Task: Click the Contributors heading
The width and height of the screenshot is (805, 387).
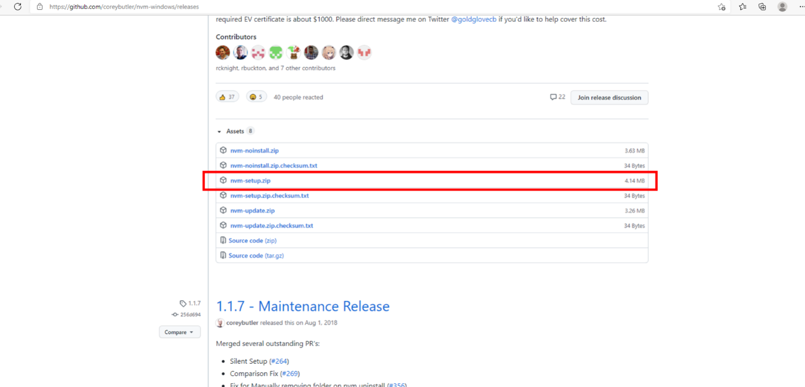Action: click(236, 37)
